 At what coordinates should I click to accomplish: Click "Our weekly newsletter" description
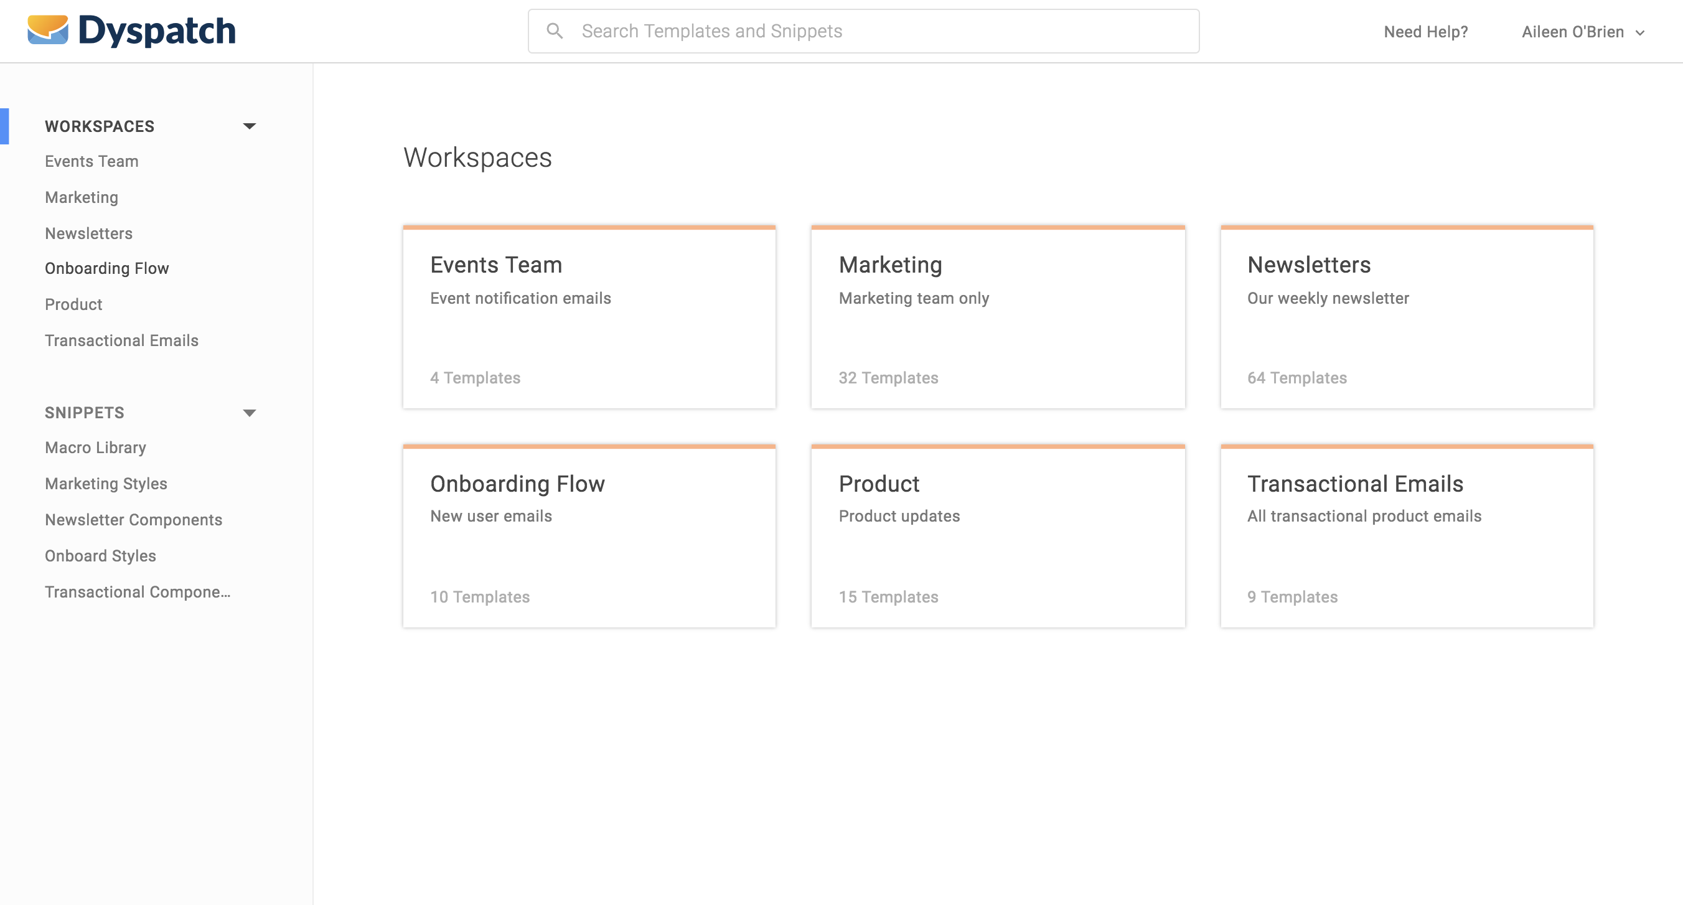[1328, 298]
